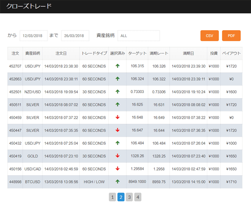This screenshot has width=251, height=209.
Task: Select order number 450419
Action: (15, 156)
